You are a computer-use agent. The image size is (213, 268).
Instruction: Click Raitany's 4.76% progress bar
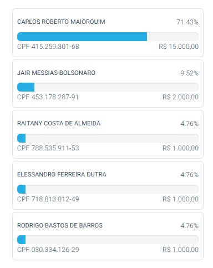click(x=108, y=138)
